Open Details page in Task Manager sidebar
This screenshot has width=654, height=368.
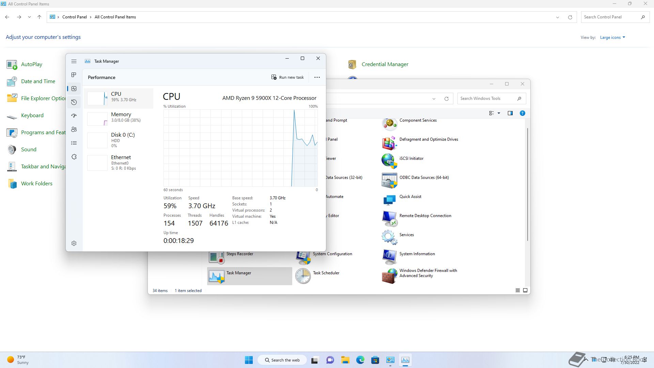74,143
